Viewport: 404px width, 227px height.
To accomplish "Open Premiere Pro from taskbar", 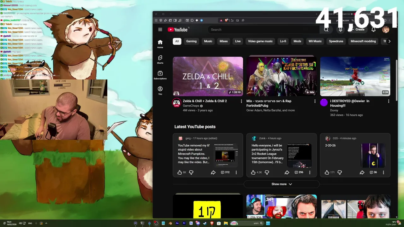I will (184, 223).
